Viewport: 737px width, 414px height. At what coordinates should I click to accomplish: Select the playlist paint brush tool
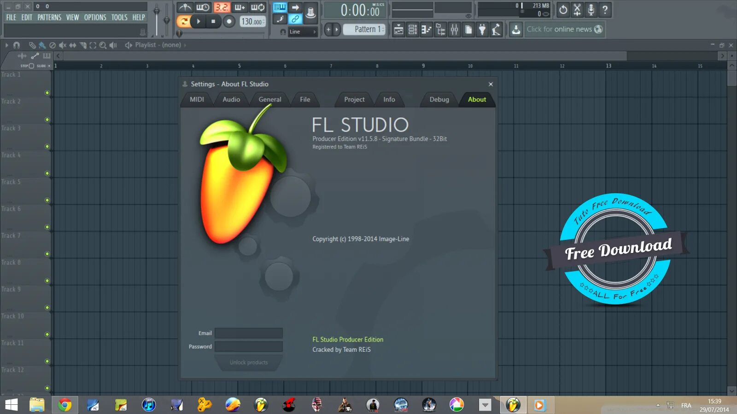42,45
